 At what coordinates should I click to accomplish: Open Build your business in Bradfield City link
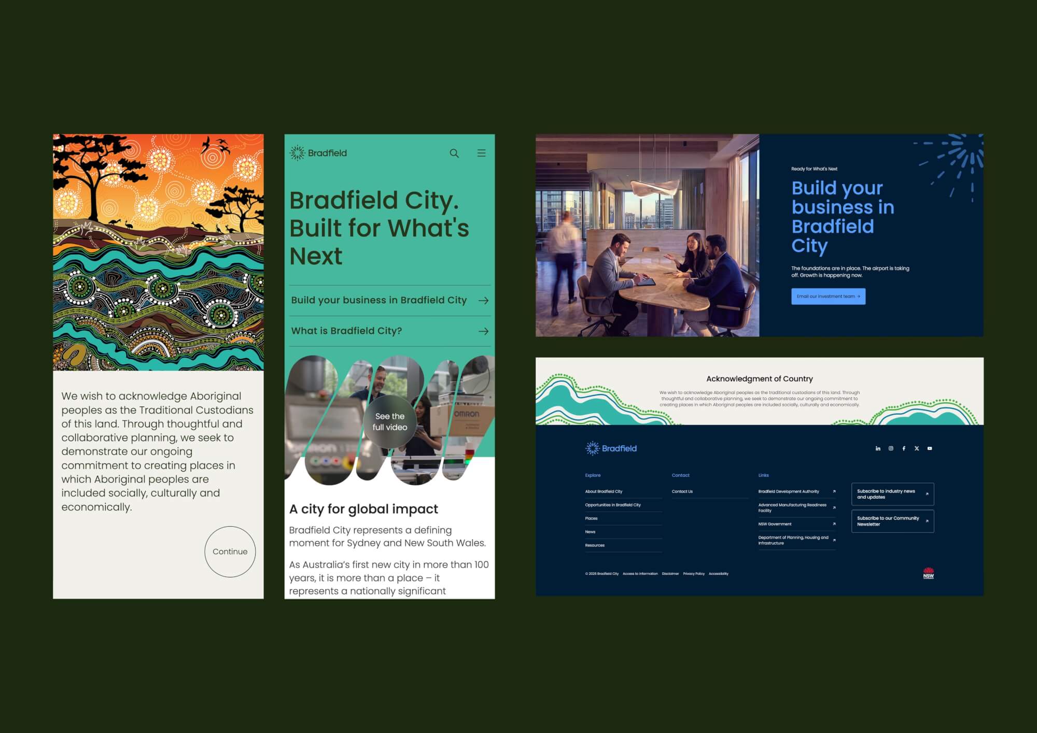coord(389,300)
